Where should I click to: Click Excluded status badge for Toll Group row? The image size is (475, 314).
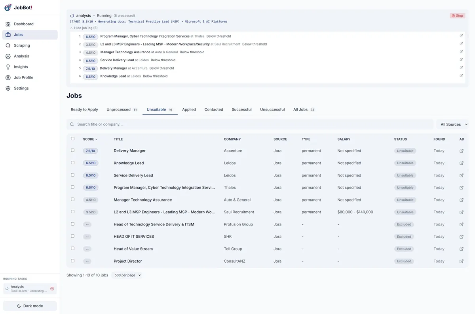click(404, 249)
